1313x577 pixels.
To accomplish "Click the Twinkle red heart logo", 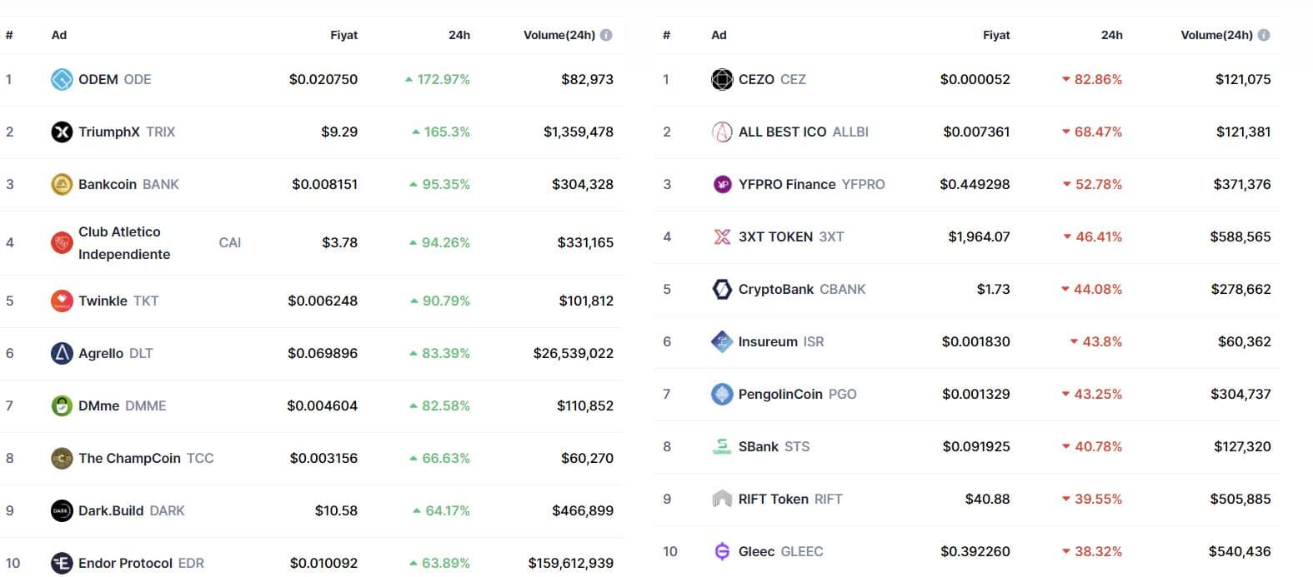I will tap(62, 301).
